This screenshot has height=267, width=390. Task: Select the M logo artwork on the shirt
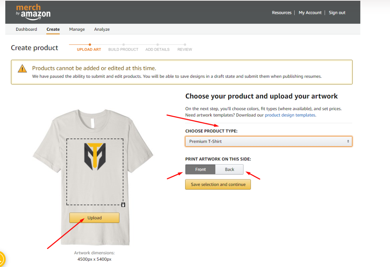(x=95, y=156)
